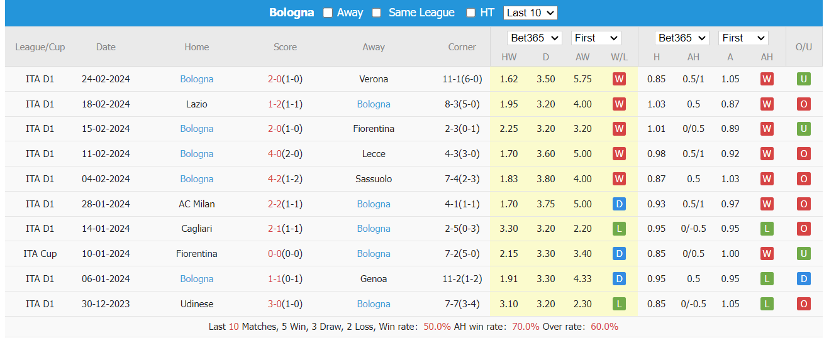Click the Fiorentina team in ITA Cup row
Screen dimensions: 824x338
(197, 254)
